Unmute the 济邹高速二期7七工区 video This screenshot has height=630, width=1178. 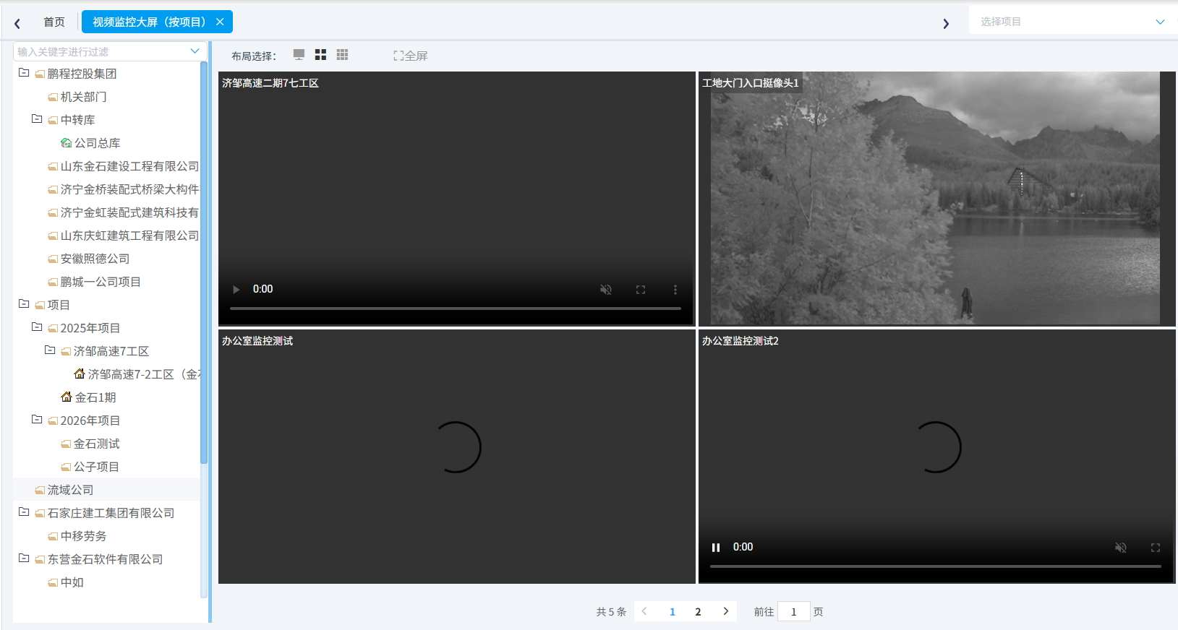coord(606,289)
